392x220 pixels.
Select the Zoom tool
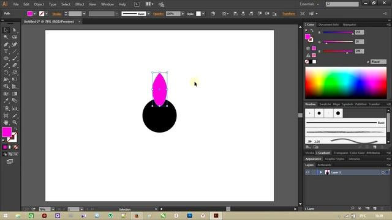coord(15,122)
